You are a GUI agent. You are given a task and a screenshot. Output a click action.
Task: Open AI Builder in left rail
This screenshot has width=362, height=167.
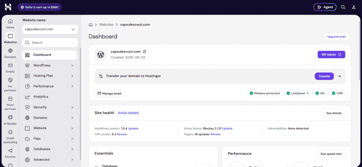pyautogui.click(x=10, y=120)
